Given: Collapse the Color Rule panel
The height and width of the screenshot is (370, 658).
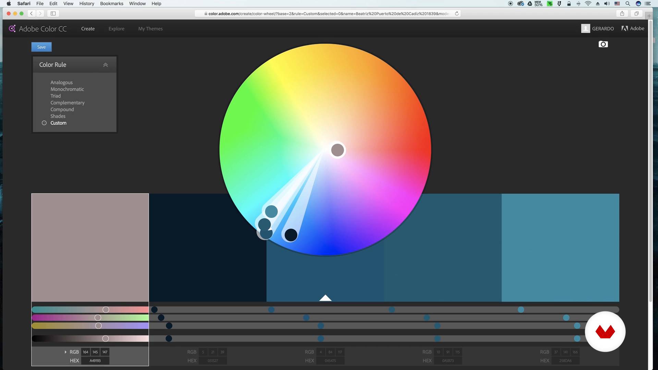Looking at the screenshot, I should point(106,65).
